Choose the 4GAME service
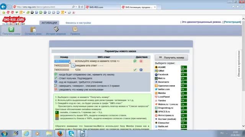Viewport: 245px width, 137px height. tap(162, 67)
